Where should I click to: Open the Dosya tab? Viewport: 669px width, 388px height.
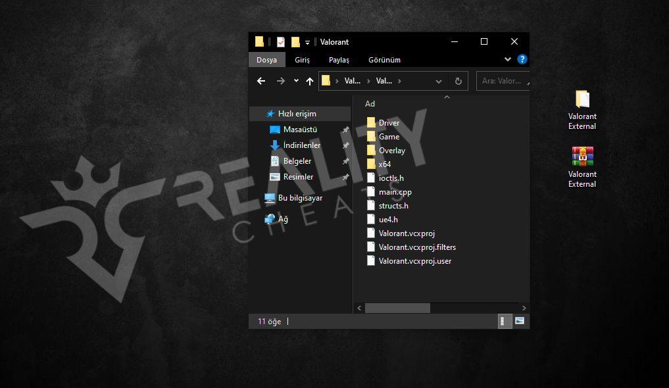266,60
